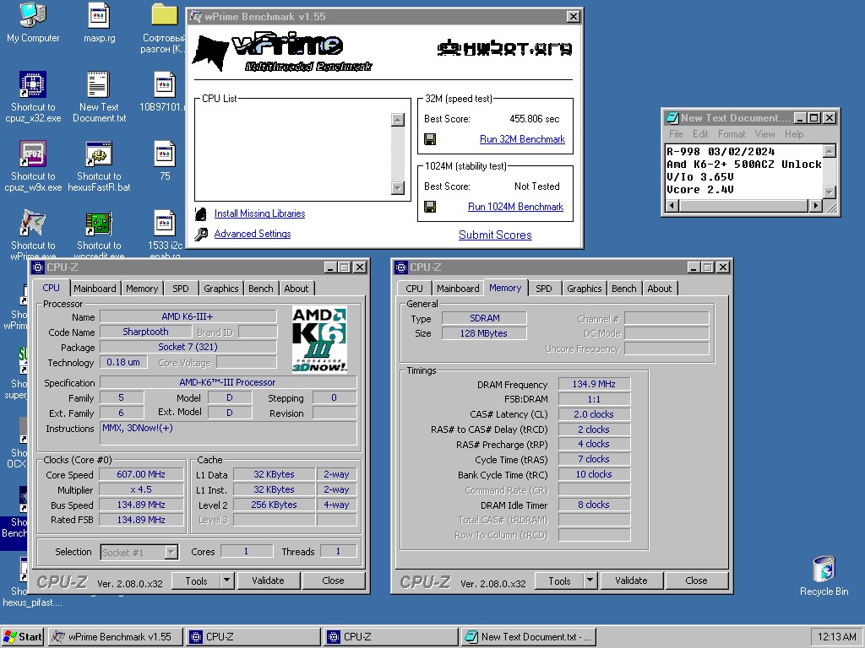The width and height of the screenshot is (865, 648).
Task: Open SPD tab in right CPU-Z window
Action: pyautogui.click(x=543, y=289)
